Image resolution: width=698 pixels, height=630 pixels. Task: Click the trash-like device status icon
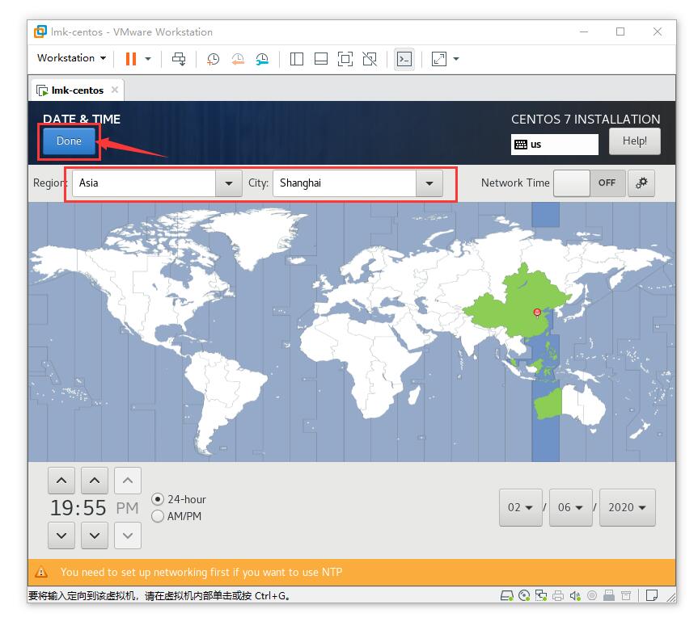pos(626,596)
